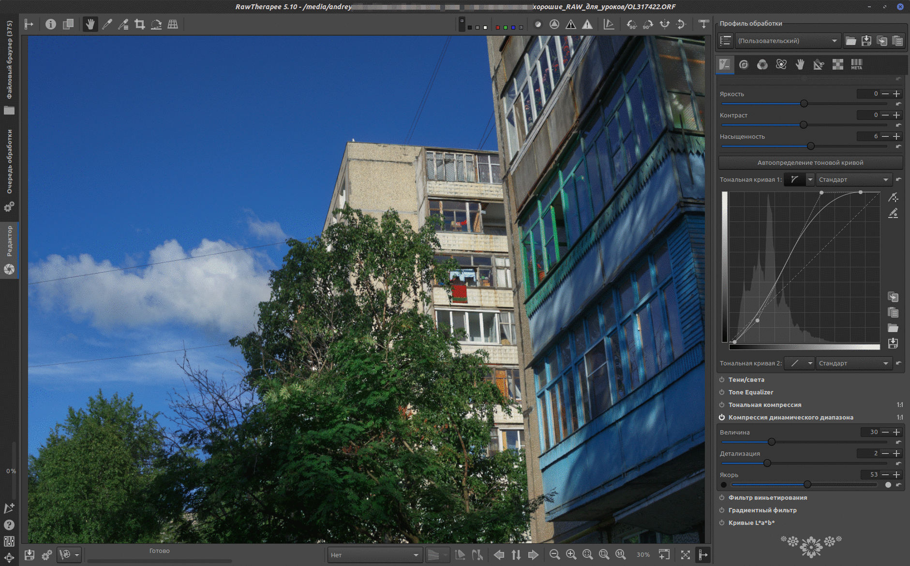The height and width of the screenshot is (566, 910).
Task: Toggle before/after view icon
Action: tap(68, 24)
